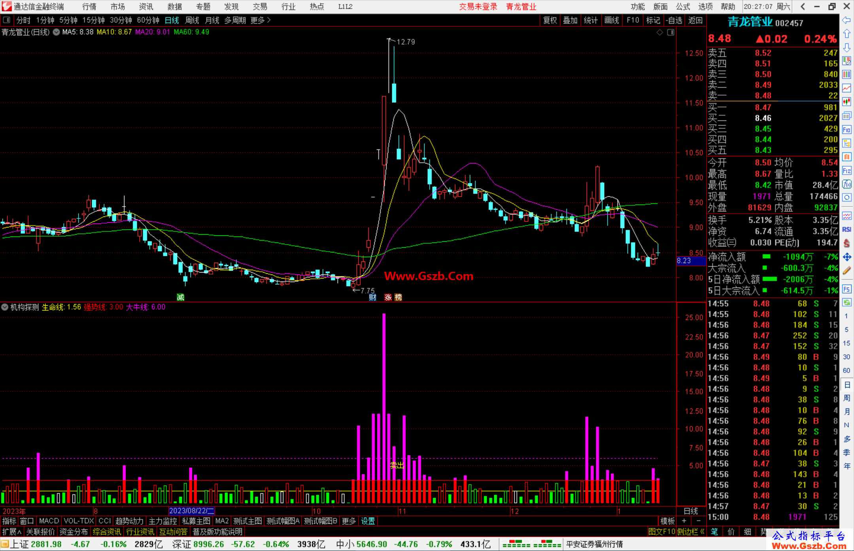Image resolution: width=854 pixels, height=551 pixels.
Task: Click the RSI indicator icon in sidebar
Action: [846, 229]
